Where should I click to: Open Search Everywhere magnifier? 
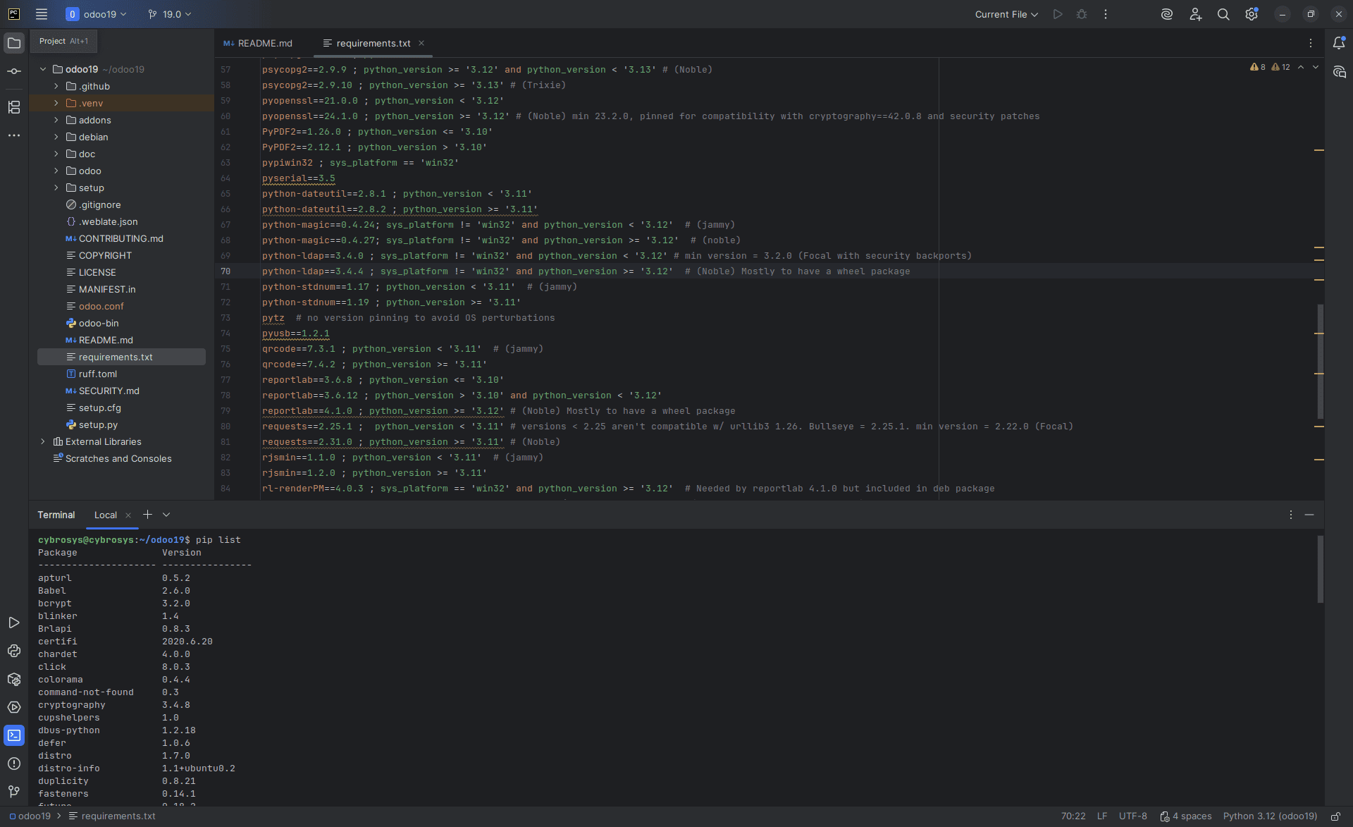[1223, 14]
